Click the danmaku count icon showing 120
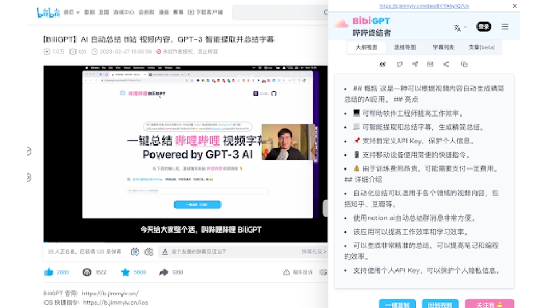 pyautogui.click(x=73, y=51)
